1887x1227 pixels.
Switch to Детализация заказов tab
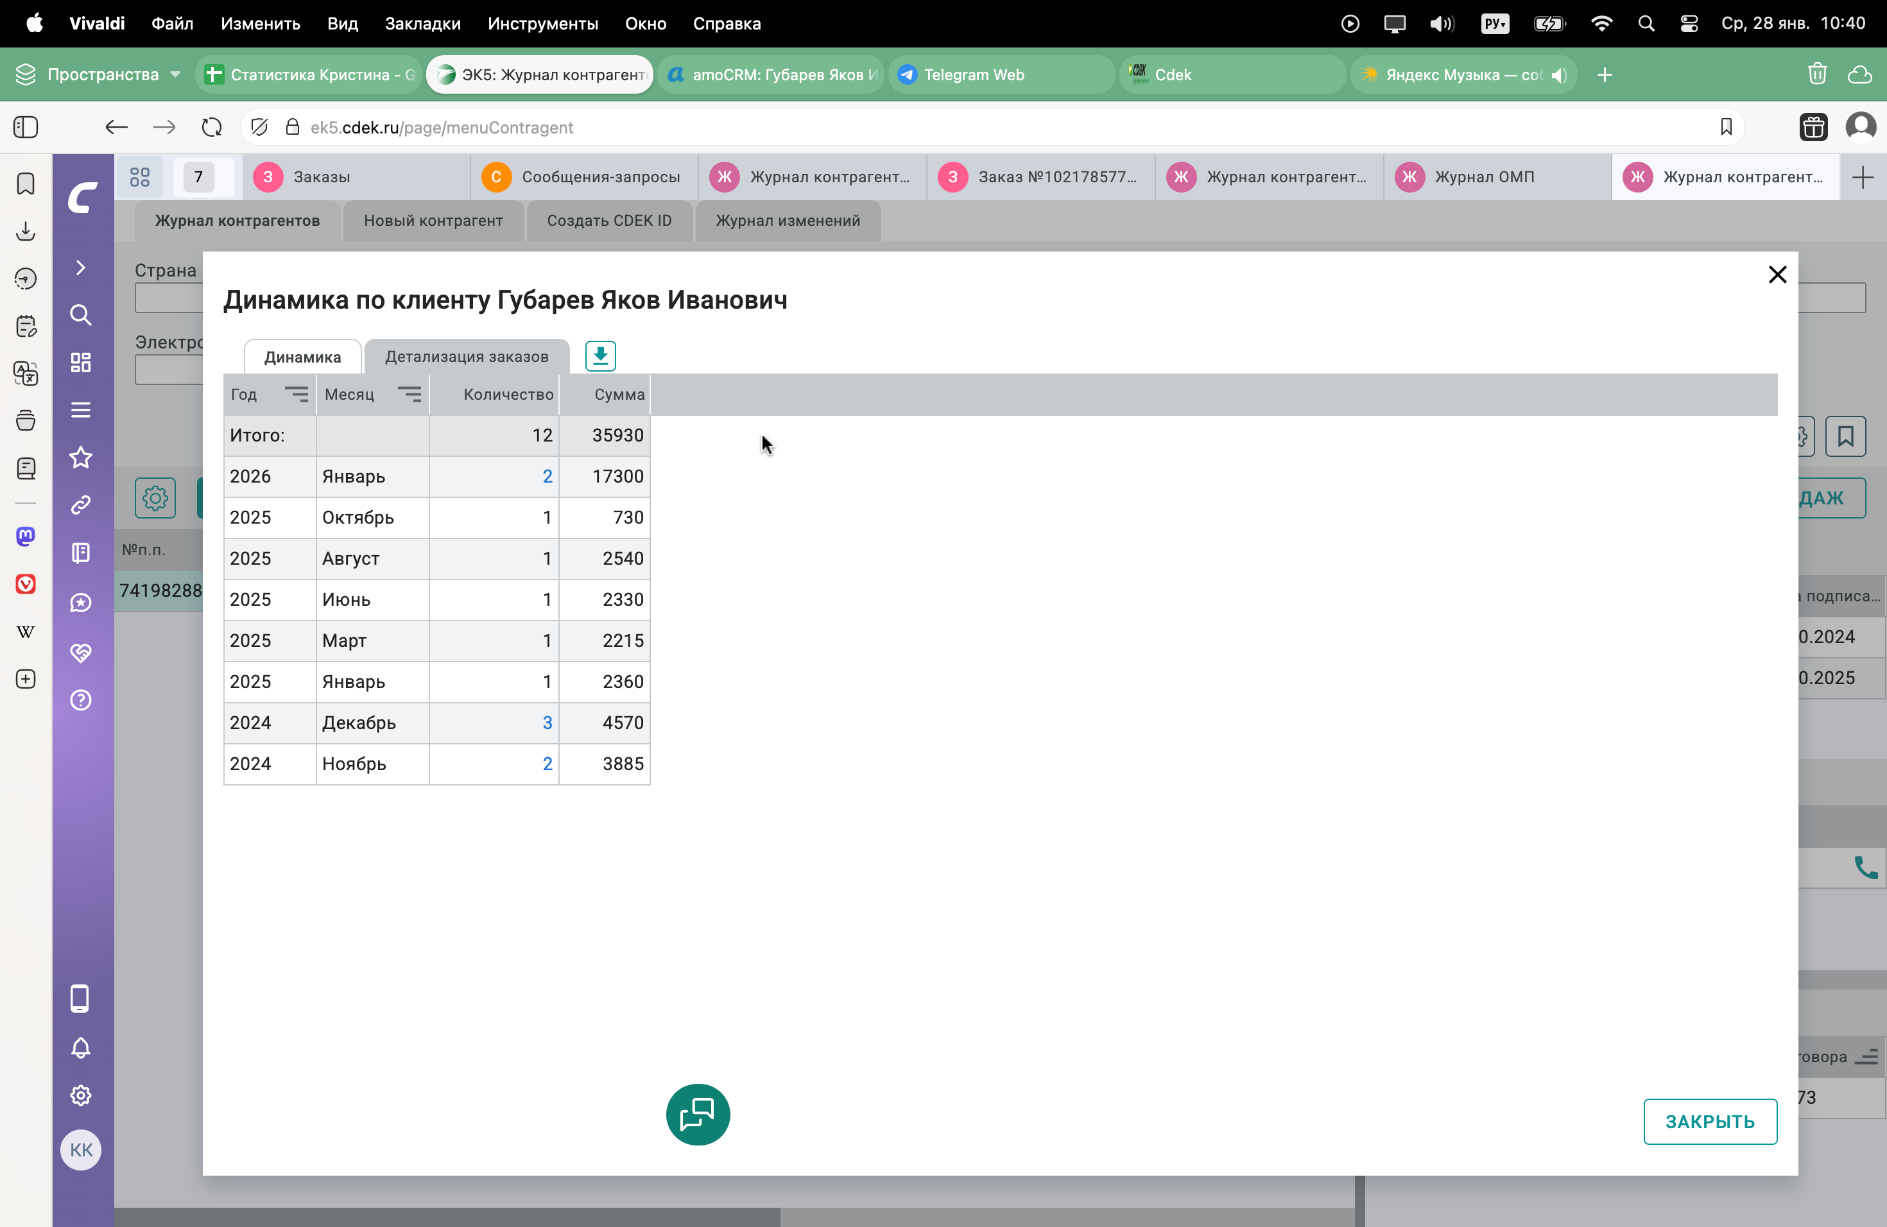point(466,357)
